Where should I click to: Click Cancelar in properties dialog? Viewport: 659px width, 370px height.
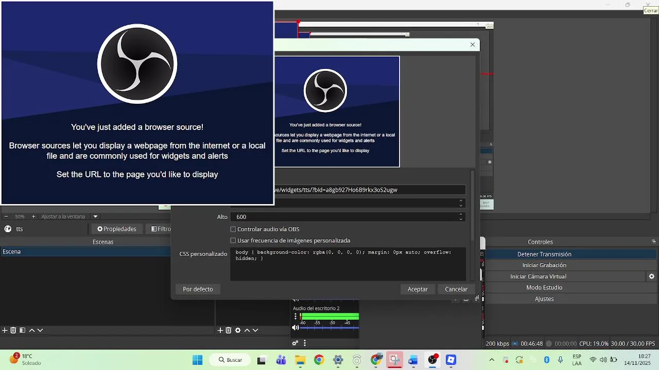[456, 289]
